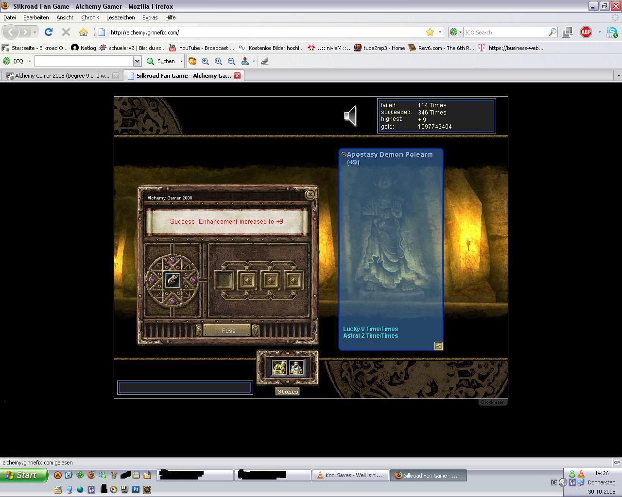
Task: Open the Lesezeichen menu
Action: tap(121, 17)
